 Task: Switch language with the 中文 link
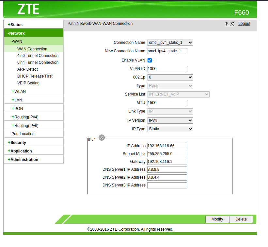229,24
